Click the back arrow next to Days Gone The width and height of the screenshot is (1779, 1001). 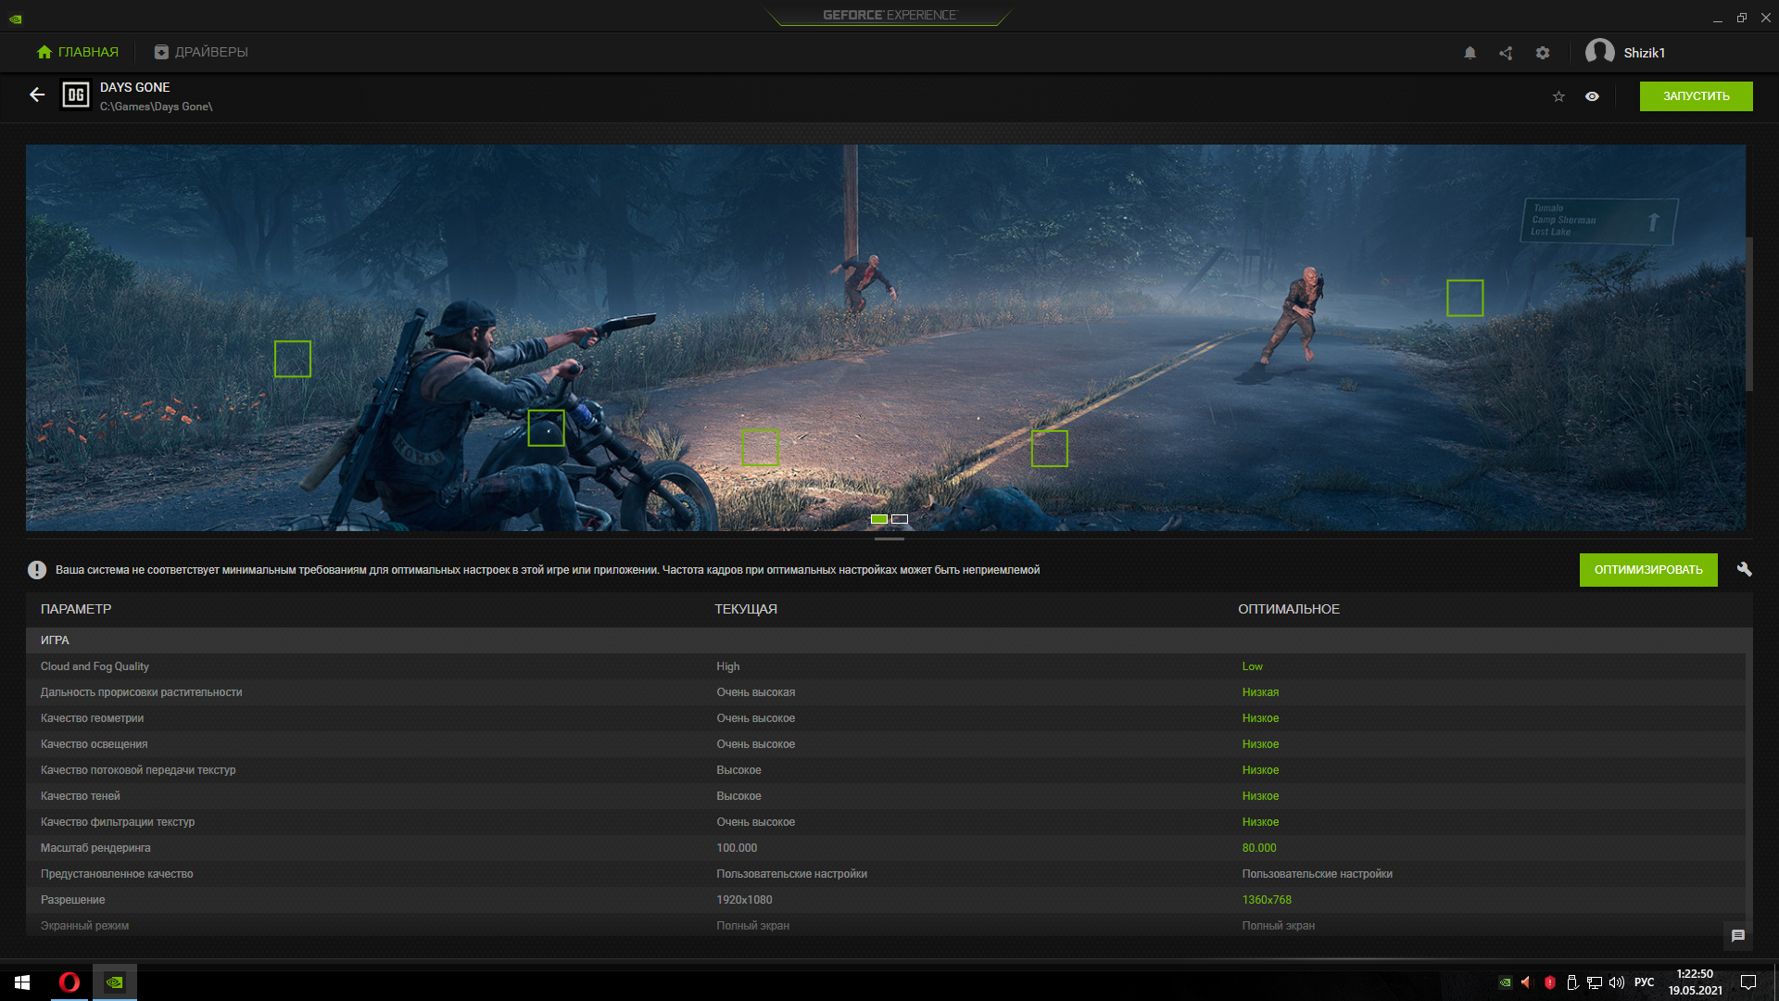(x=37, y=95)
